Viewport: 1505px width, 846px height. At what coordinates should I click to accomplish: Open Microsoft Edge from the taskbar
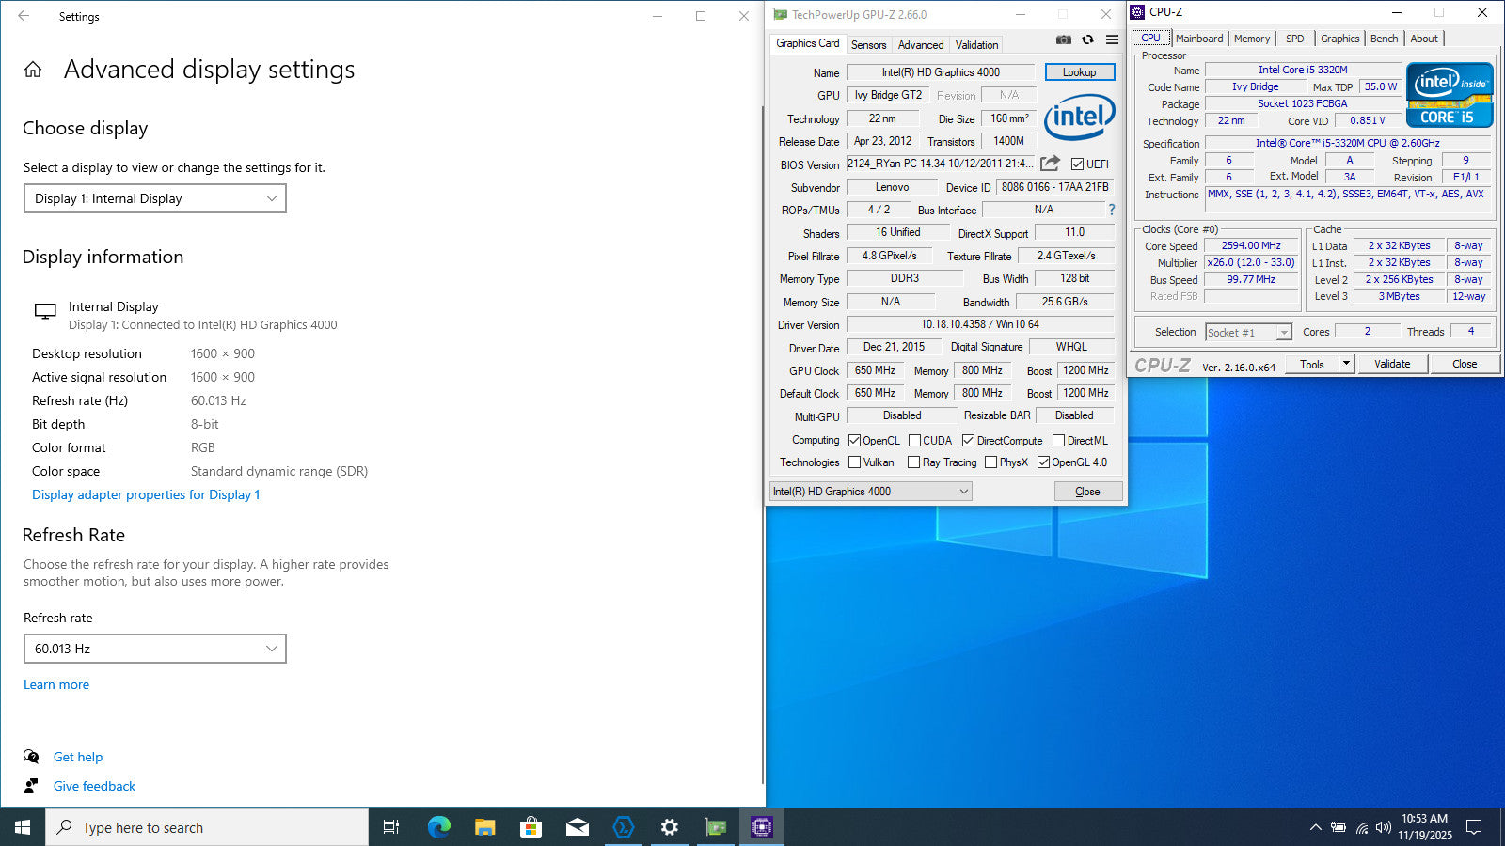click(438, 827)
